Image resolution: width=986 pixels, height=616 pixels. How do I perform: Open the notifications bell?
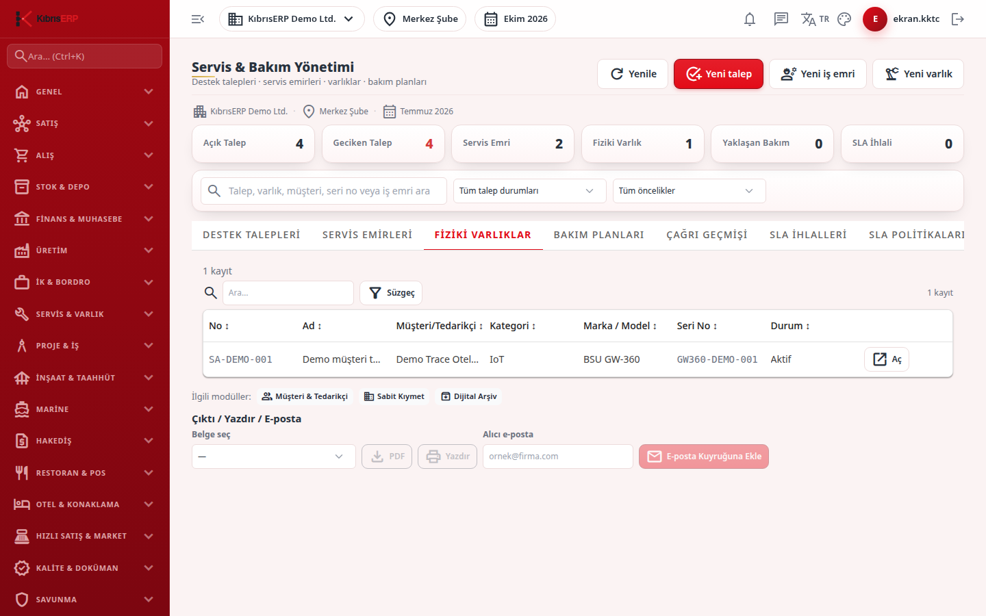pyautogui.click(x=750, y=19)
